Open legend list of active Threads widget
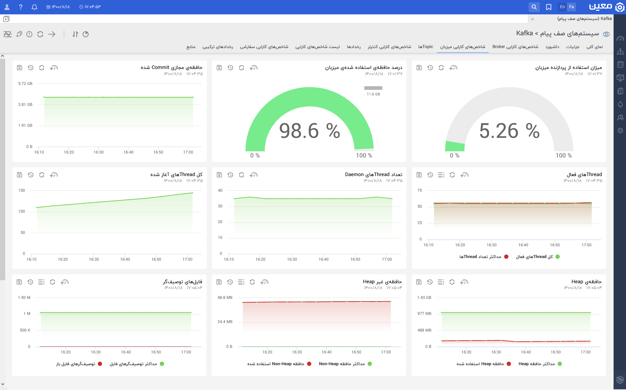 (x=441, y=175)
